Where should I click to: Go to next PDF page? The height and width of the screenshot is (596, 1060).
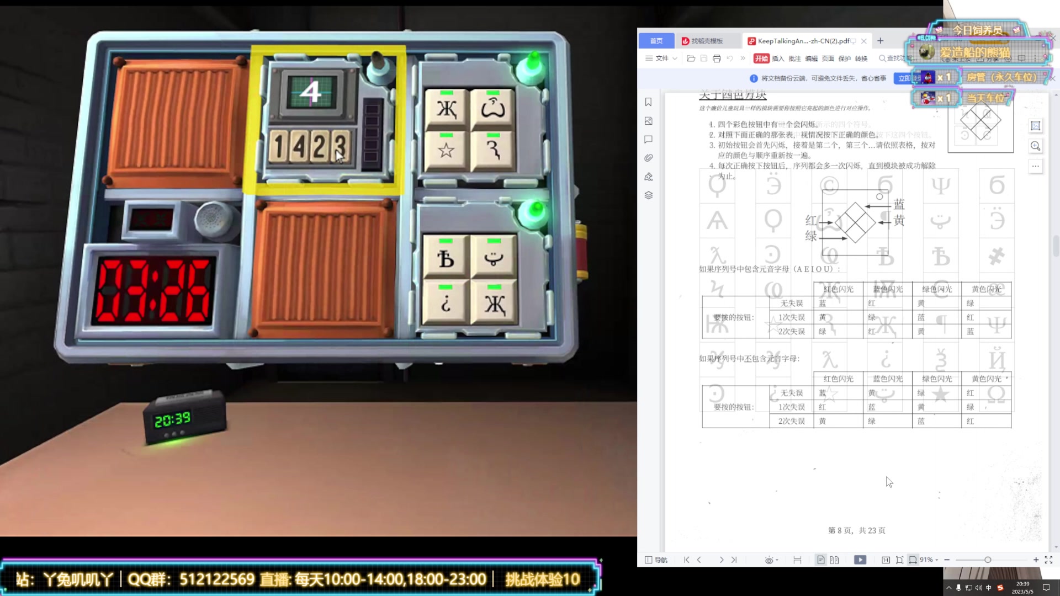point(721,560)
